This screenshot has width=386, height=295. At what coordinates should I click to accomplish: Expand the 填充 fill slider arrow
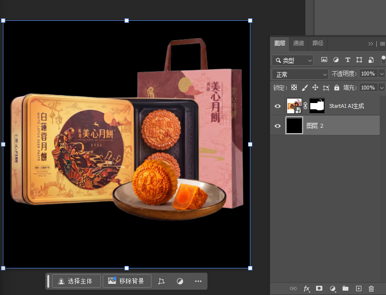382,88
